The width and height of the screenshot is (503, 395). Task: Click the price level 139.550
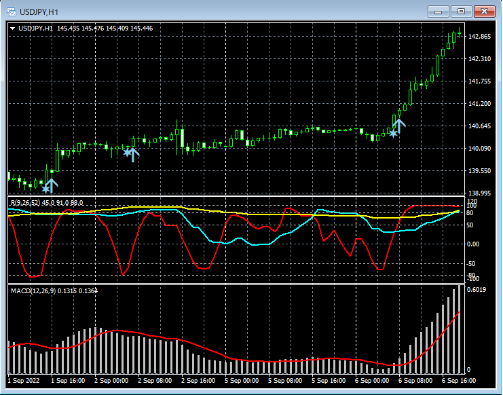(x=480, y=171)
